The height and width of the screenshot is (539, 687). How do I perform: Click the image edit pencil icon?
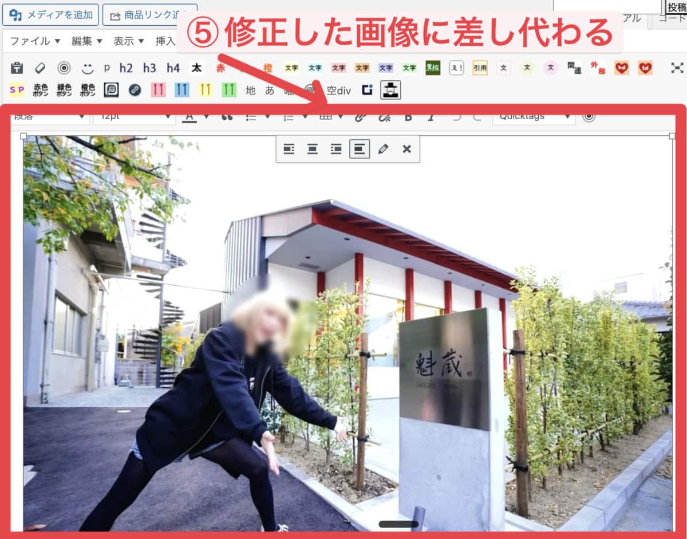click(x=383, y=149)
